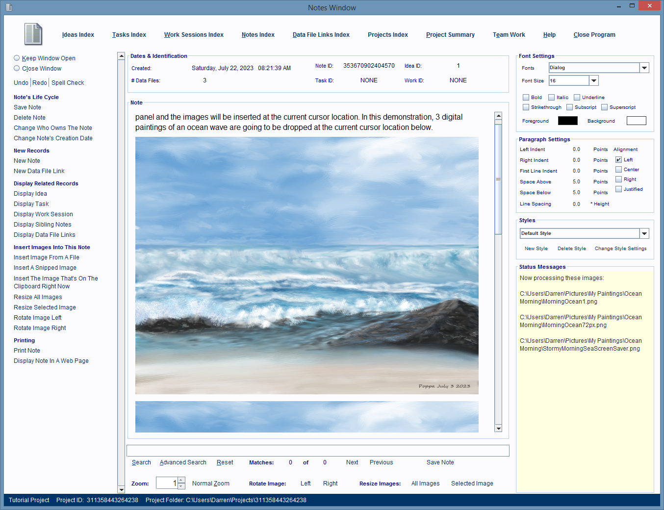Open the Default Style dropdown
The image size is (664, 510).
point(644,233)
